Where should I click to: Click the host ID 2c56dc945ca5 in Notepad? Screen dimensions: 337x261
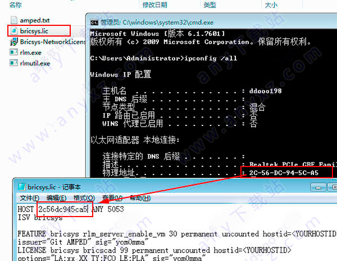point(63,209)
